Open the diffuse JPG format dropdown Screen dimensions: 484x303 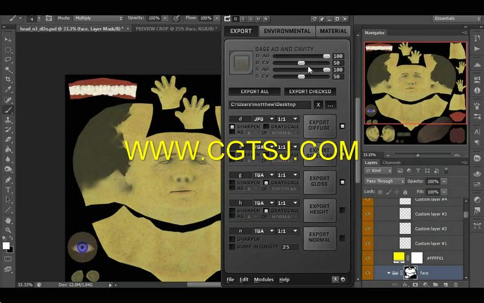pos(264,119)
